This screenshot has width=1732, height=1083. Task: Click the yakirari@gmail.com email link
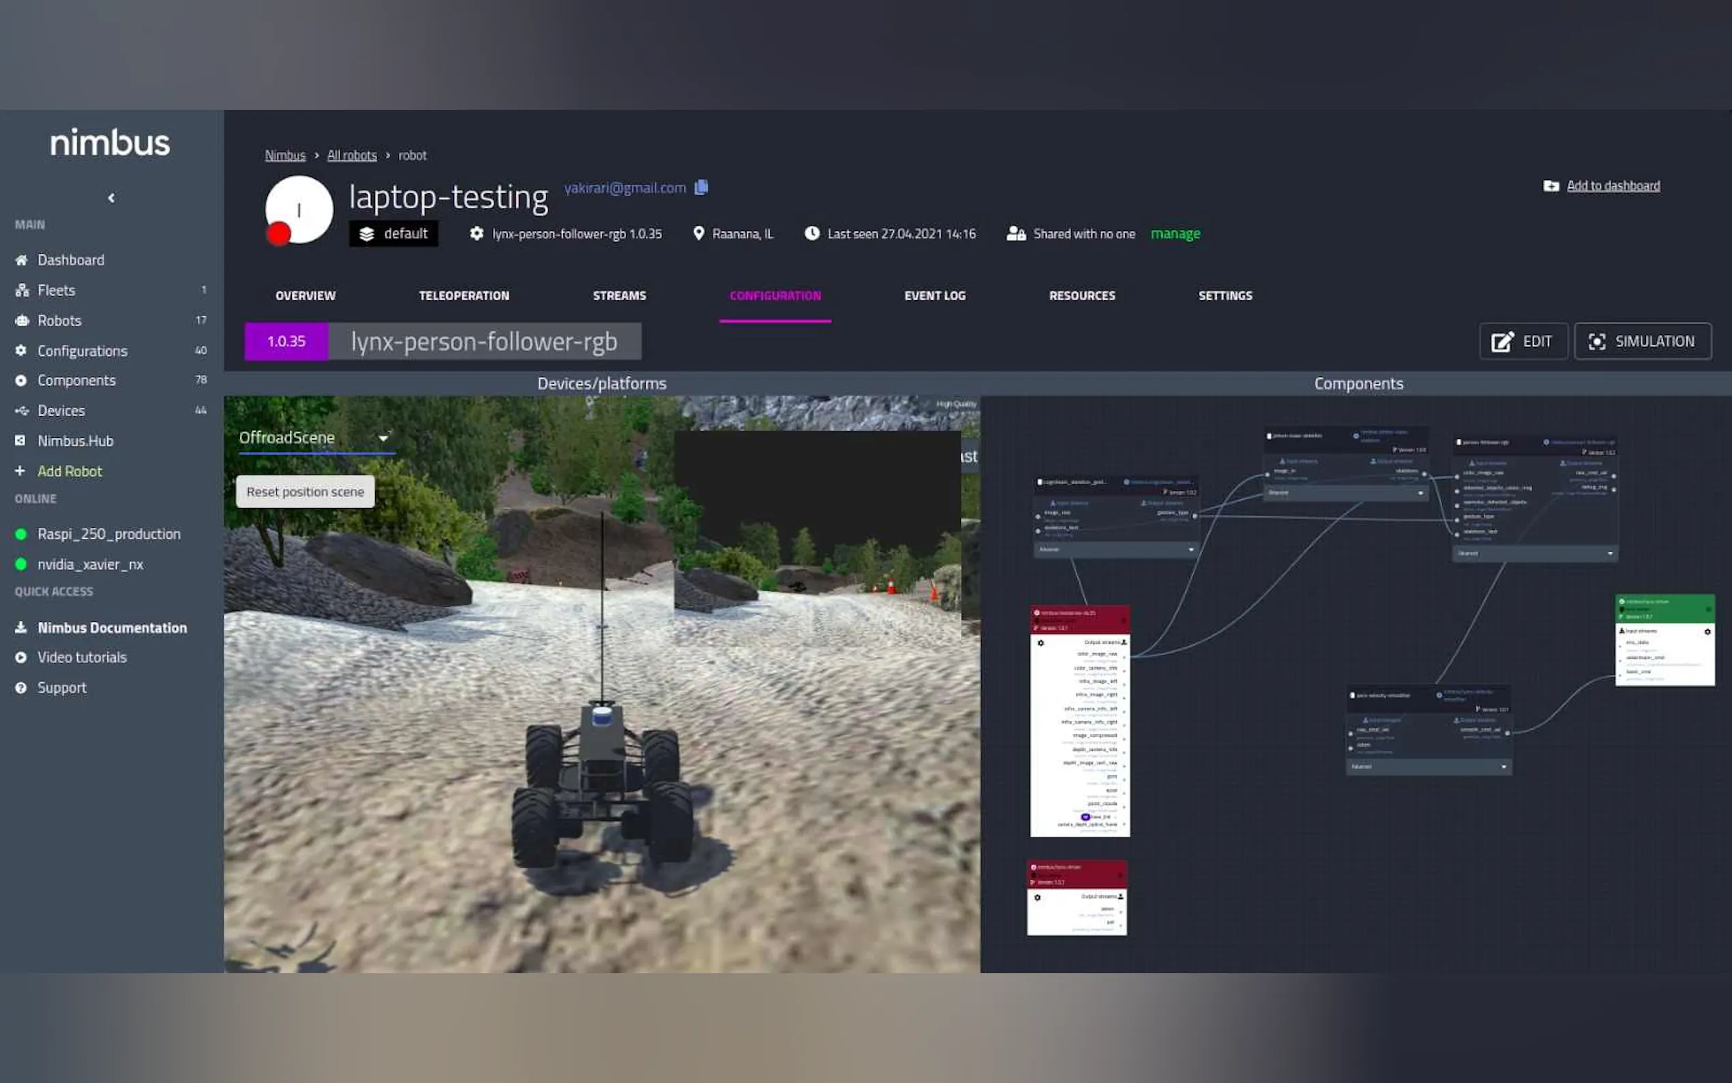[x=625, y=188]
